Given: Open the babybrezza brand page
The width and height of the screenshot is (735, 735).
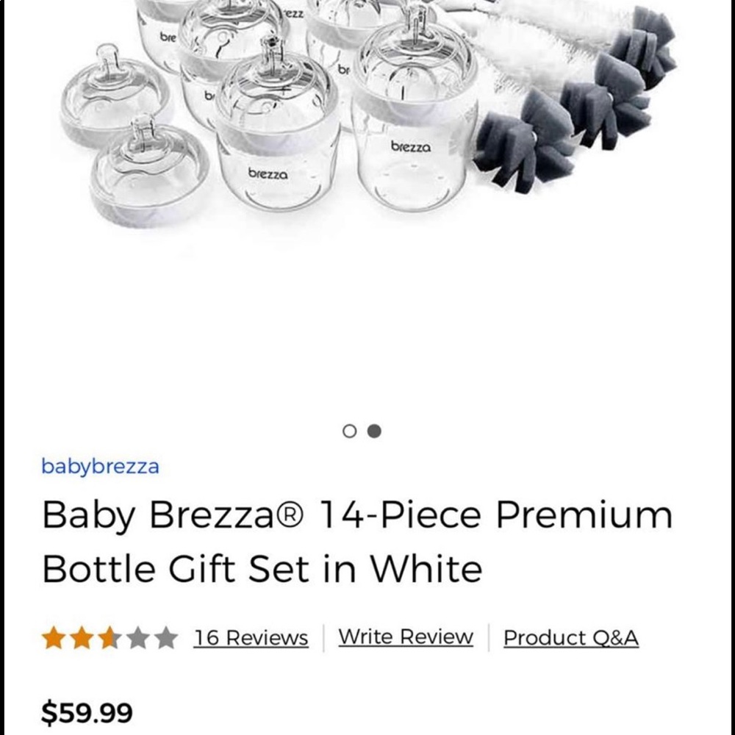Looking at the screenshot, I should pyautogui.click(x=101, y=466).
